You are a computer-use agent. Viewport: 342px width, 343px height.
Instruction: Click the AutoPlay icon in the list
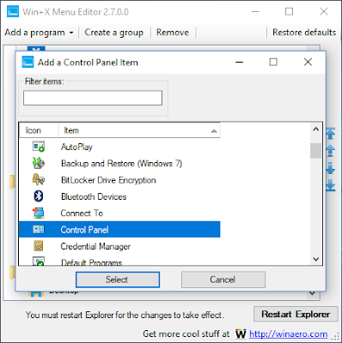(39, 147)
